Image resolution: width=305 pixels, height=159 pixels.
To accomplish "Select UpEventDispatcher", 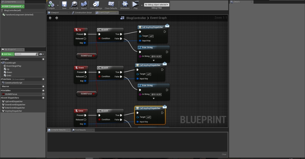I will click(x=14, y=102).
